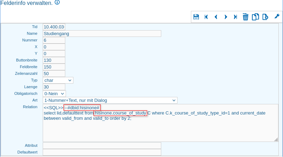Go to the next record
Viewport: 283px width, 157px height.
click(x=226, y=17)
